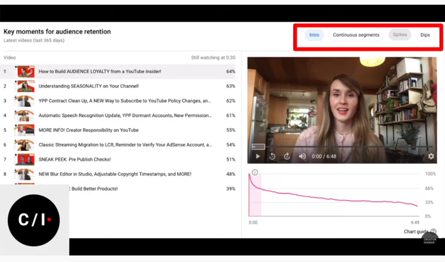Enable the Dips retention filter
Image resolution: width=445 pixels, height=262 pixels.
point(425,35)
